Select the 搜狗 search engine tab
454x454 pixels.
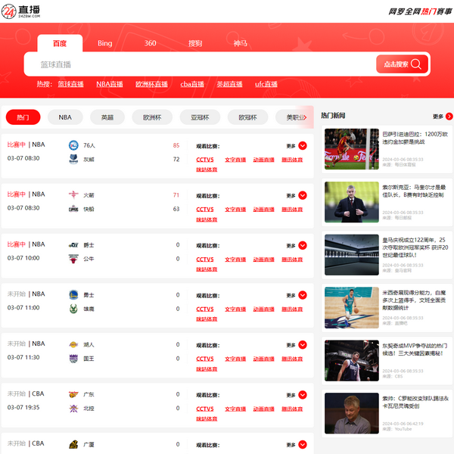point(195,43)
